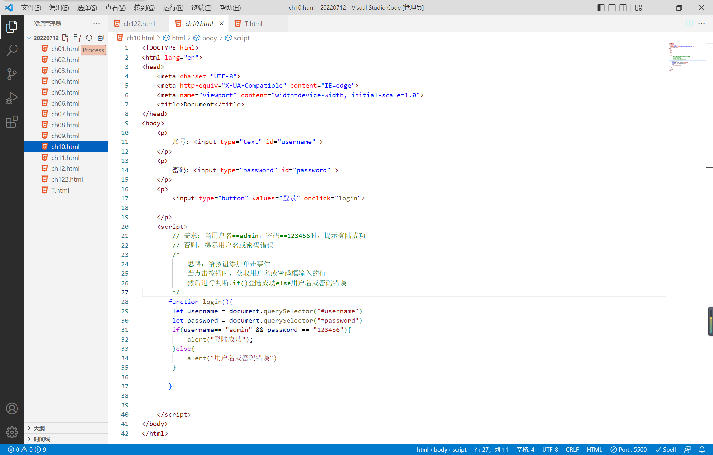713x455 pixels.
Task: Click the New Folder icon in explorer
Action: click(77, 38)
